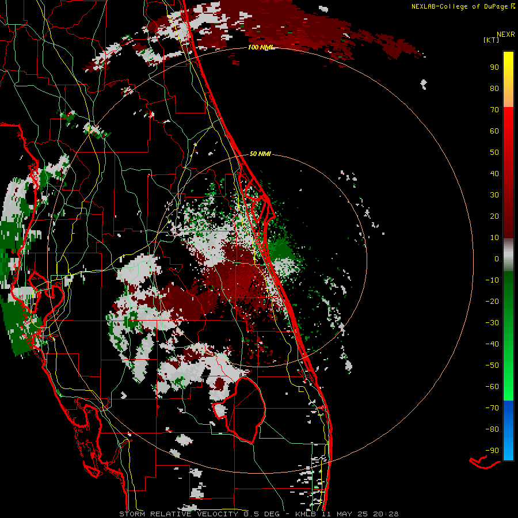This screenshot has height=518, width=518.
Task: Click the 10 knot label on scale
Action: (494, 238)
